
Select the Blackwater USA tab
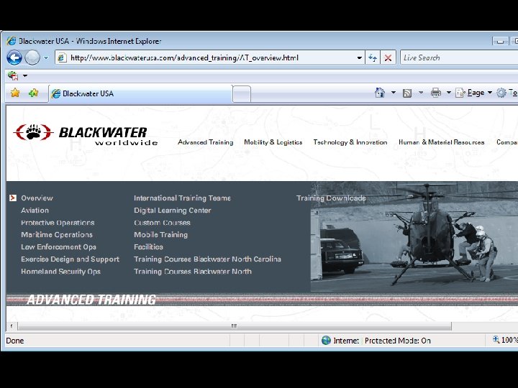(x=140, y=93)
